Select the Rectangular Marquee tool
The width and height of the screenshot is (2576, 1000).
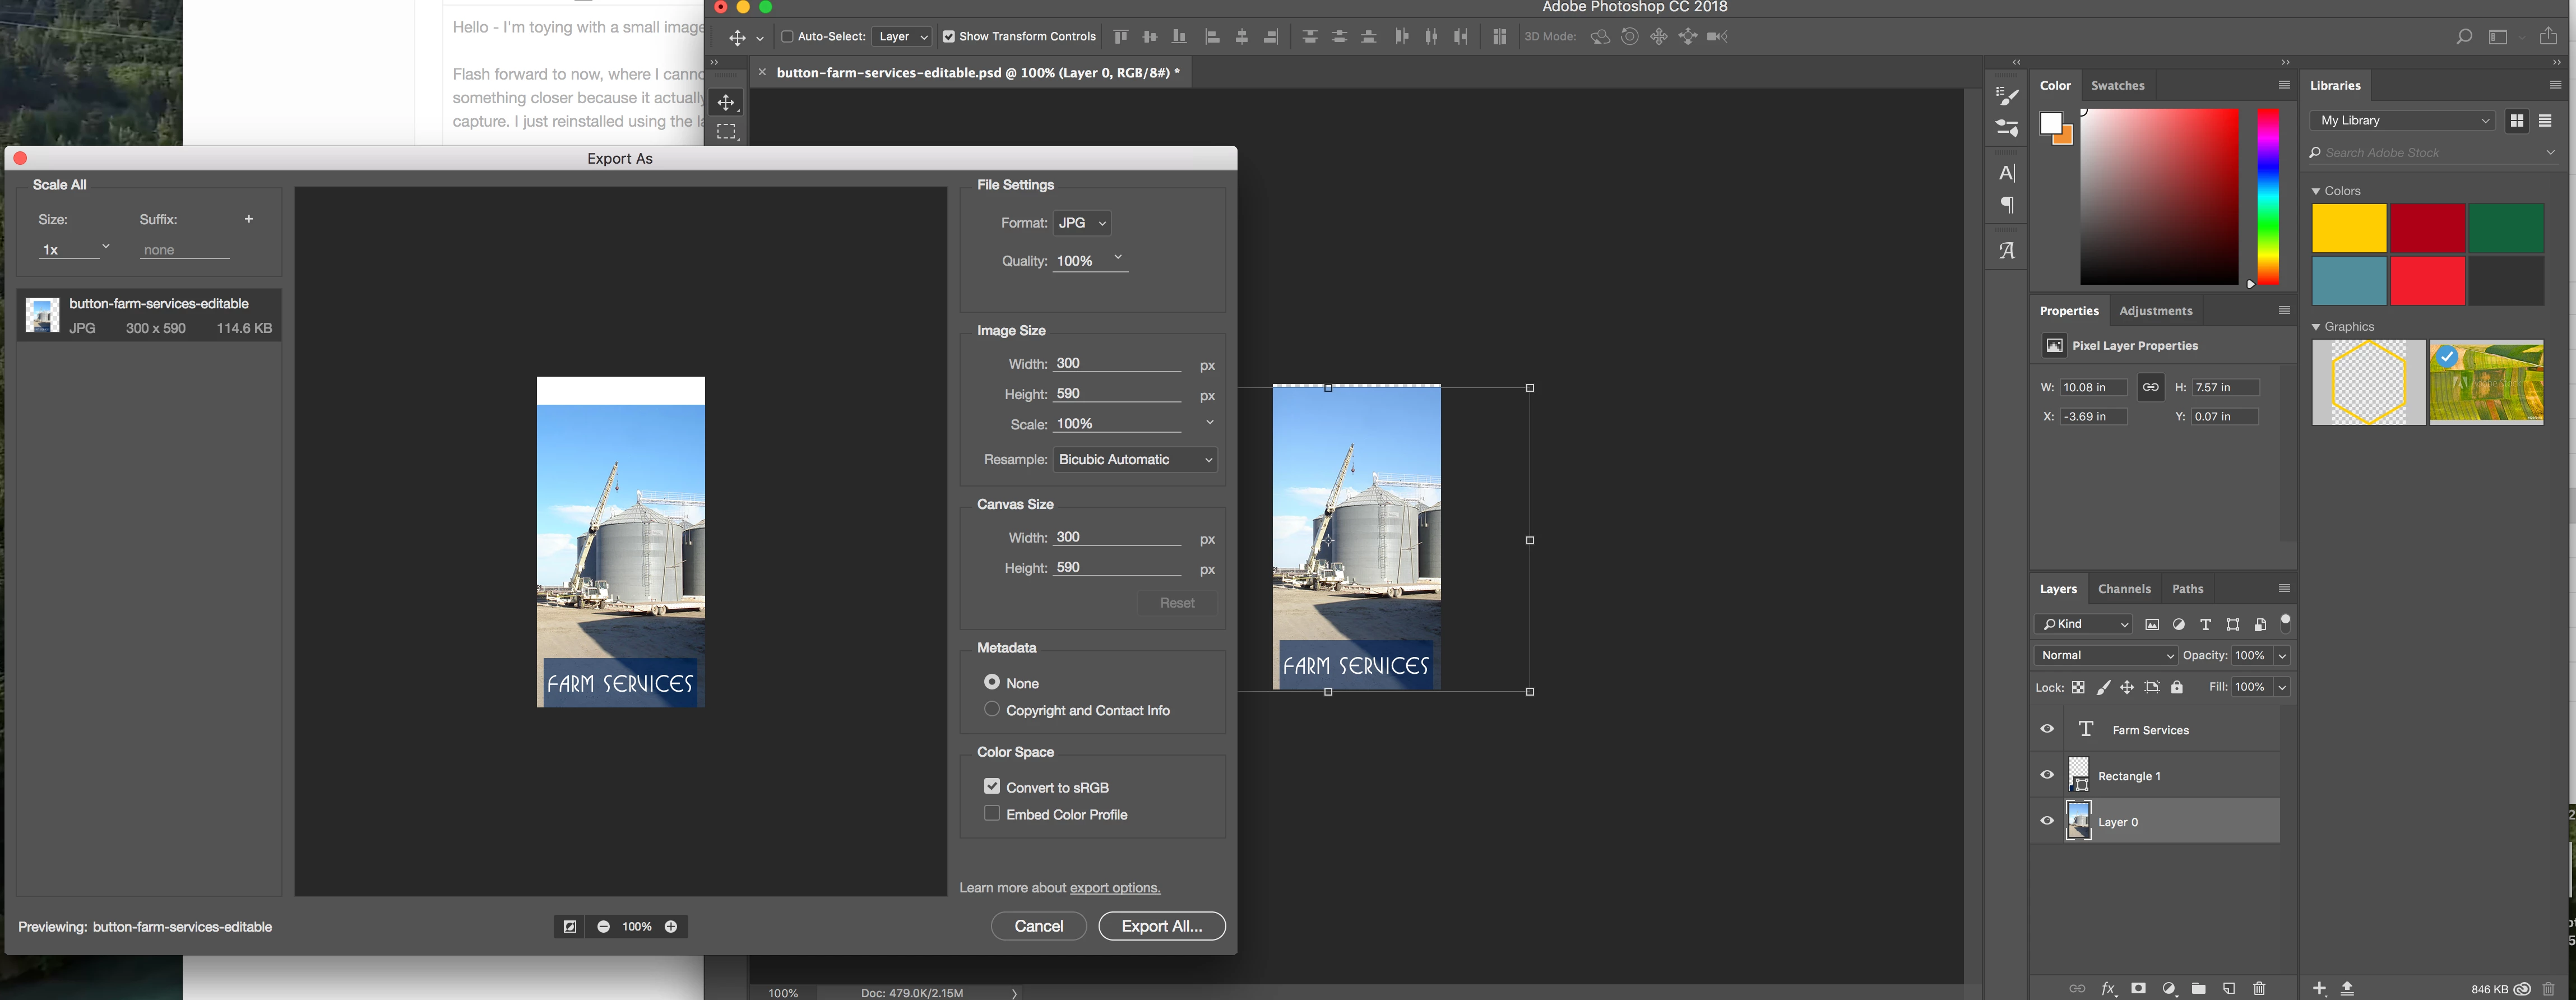tap(726, 132)
